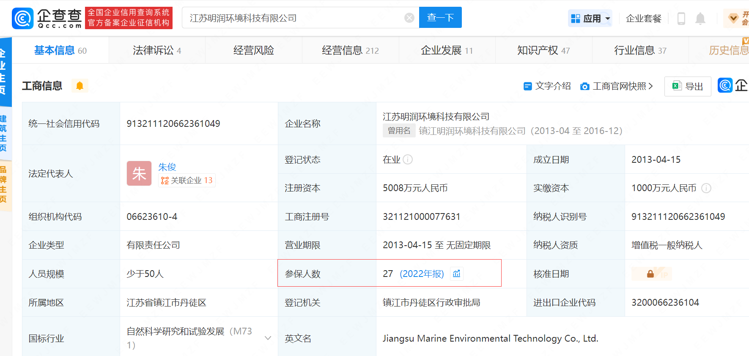Select registration authority 镇江市丹徒区行政审批局

(x=431, y=303)
